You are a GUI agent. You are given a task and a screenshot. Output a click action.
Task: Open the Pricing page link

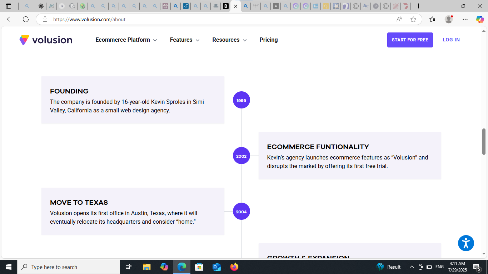pyautogui.click(x=269, y=40)
